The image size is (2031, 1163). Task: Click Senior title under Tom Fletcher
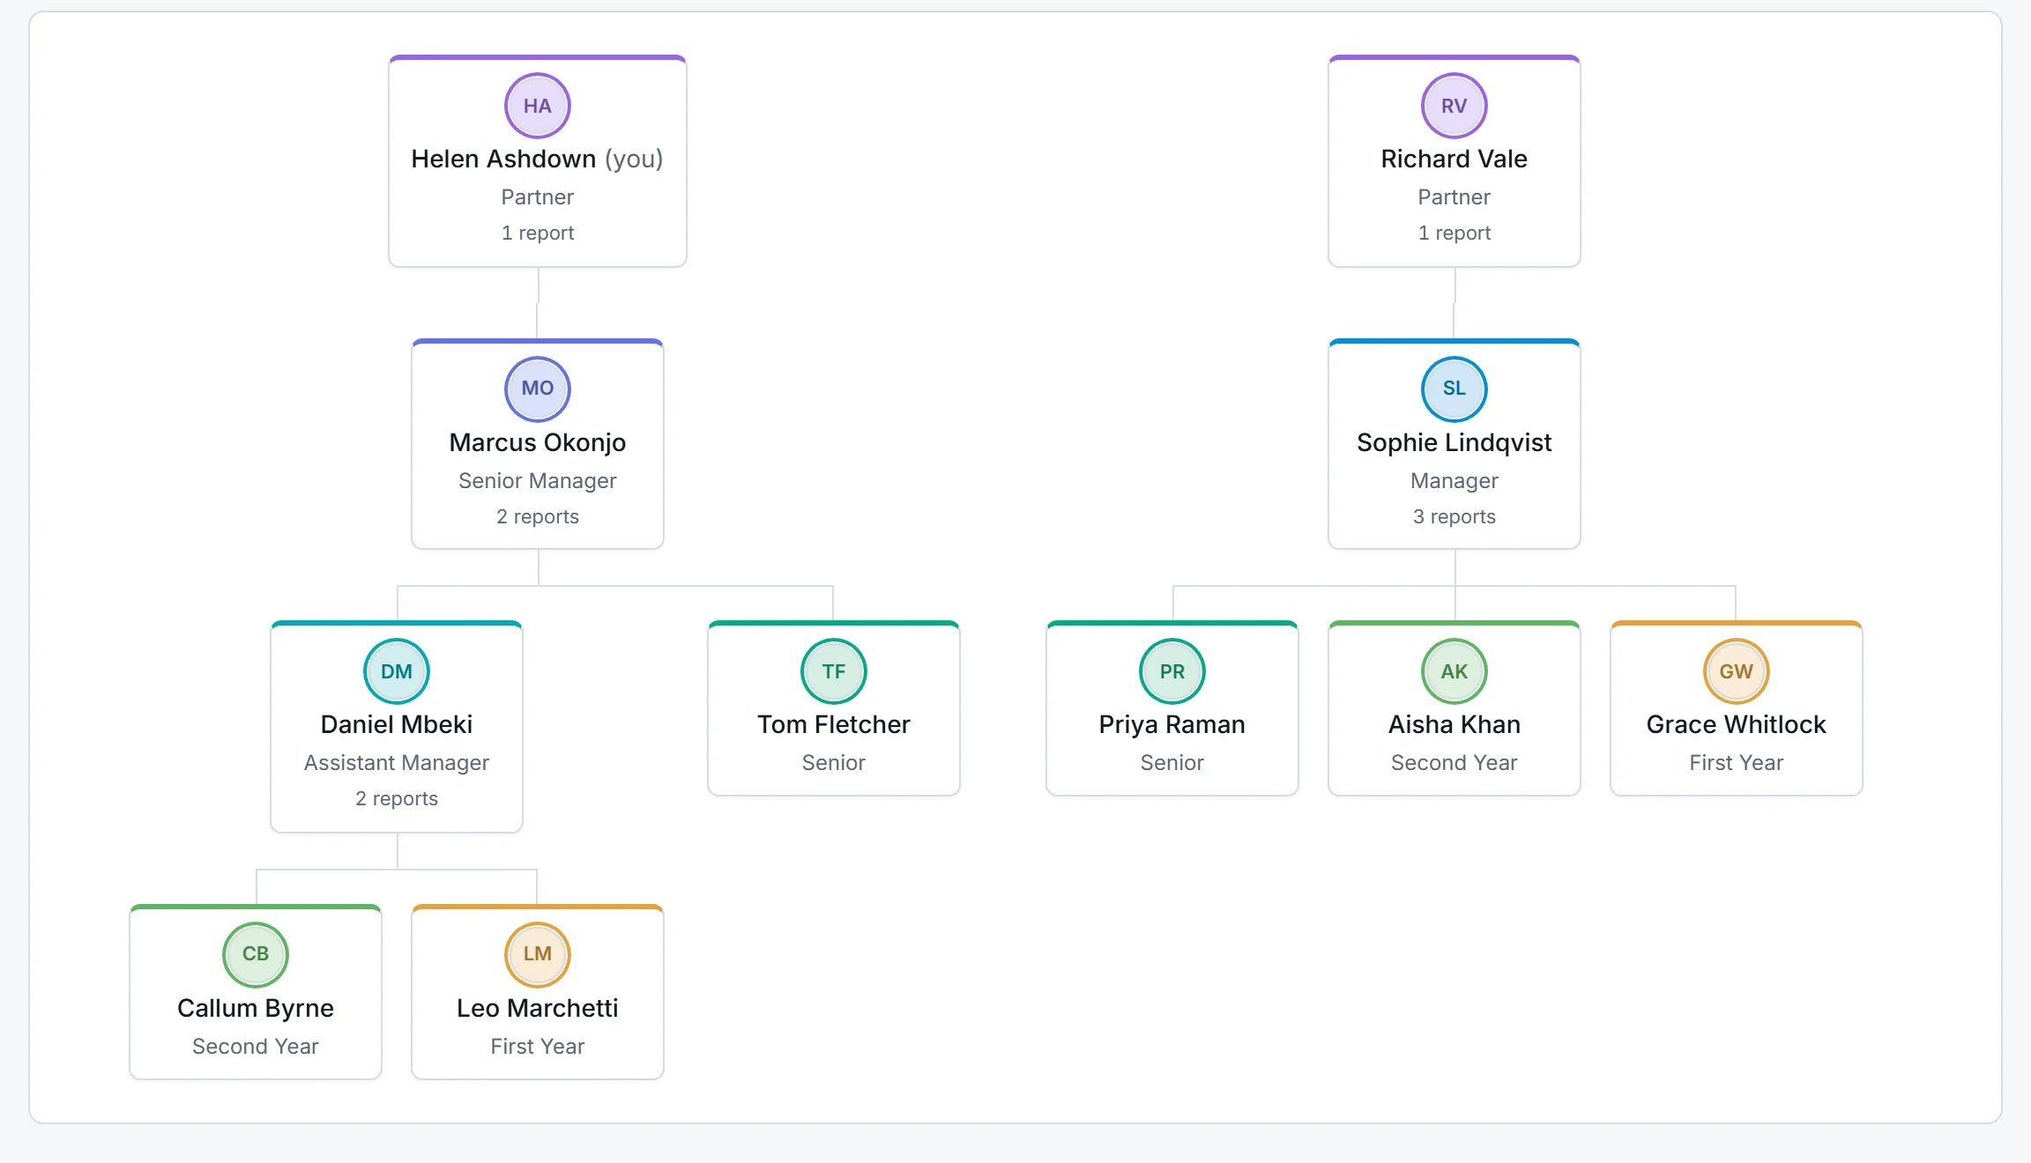click(834, 762)
